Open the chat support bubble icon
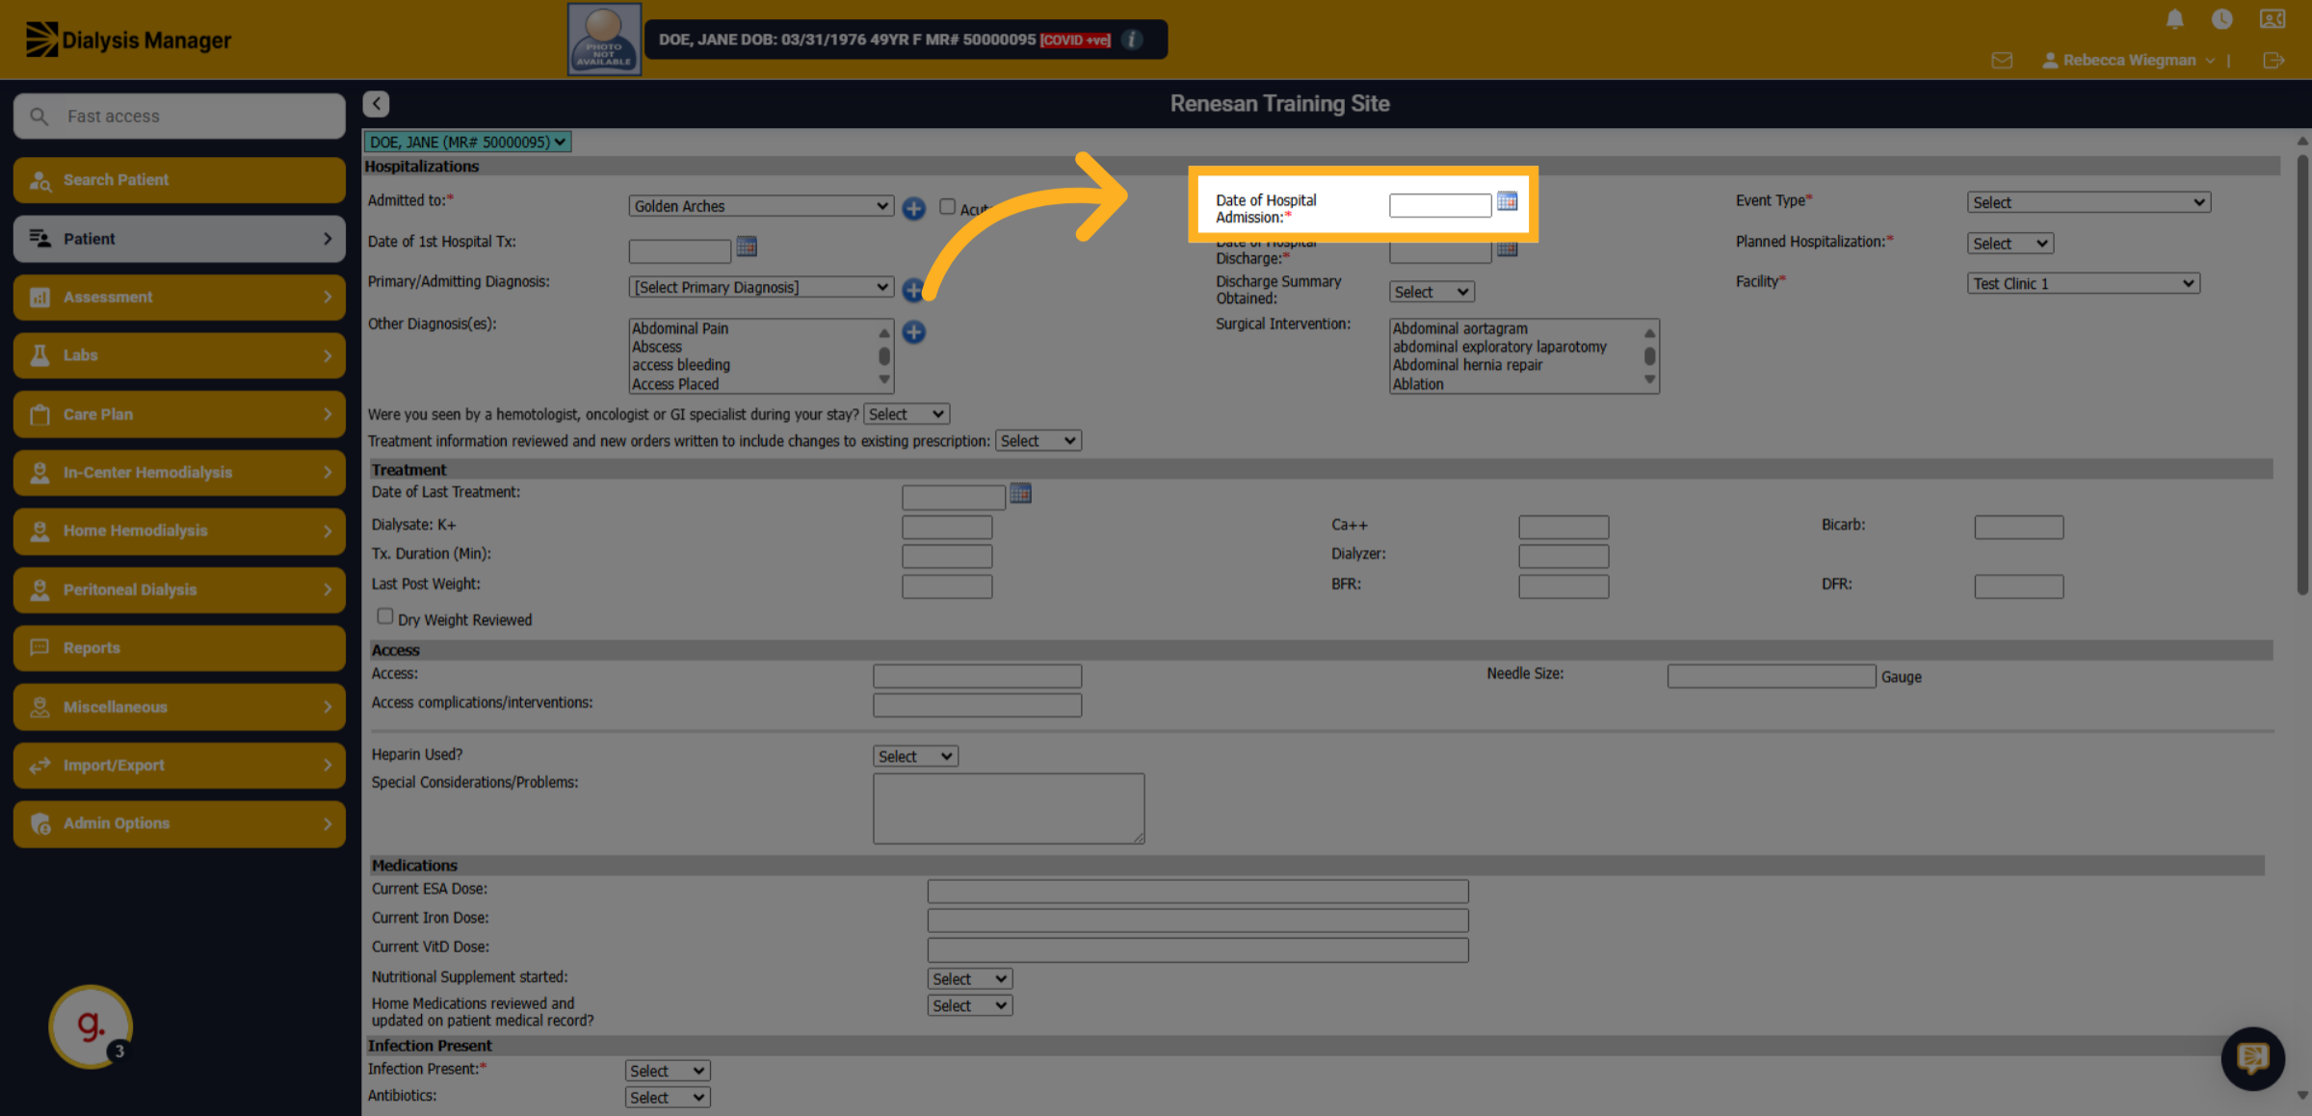This screenshot has width=2312, height=1116. [2252, 1058]
